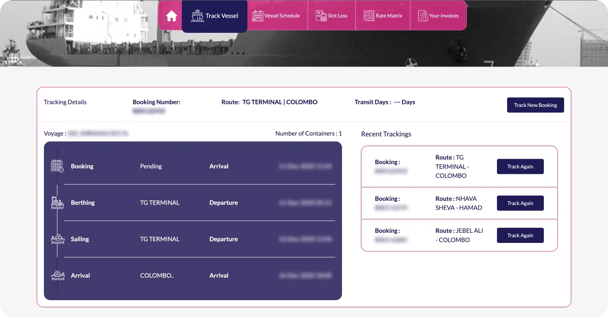This screenshot has height=317, width=608.
Task: Click Arrival label in the Booking row
Action: coord(219,166)
